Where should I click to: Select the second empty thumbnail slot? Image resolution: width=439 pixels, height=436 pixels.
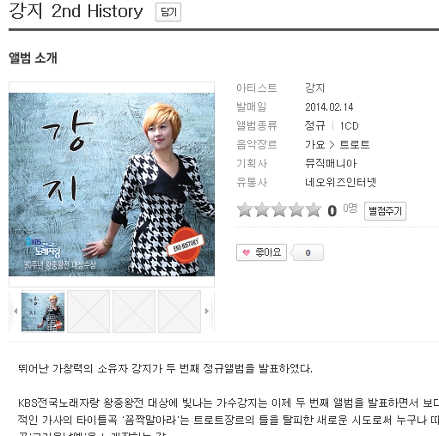pyautogui.click(x=88, y=312)
